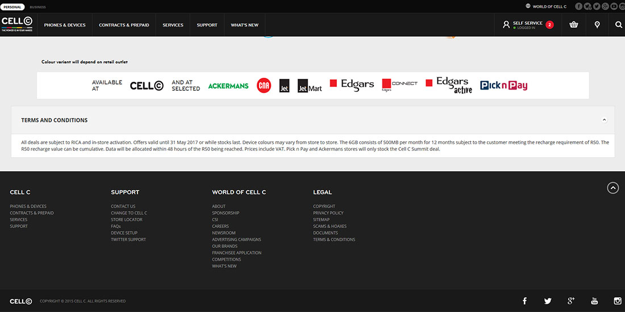Open the Competitions footer link
The image size is (625, 312).
pos(226,259)
